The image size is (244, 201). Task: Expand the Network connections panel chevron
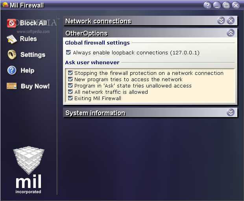(221, 20)
